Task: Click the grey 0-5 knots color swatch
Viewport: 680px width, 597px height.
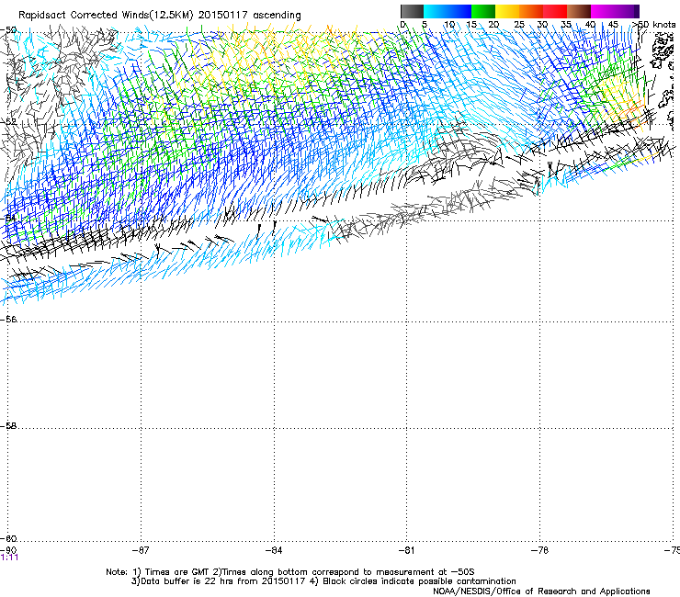Action: click(x=412, y=11)
